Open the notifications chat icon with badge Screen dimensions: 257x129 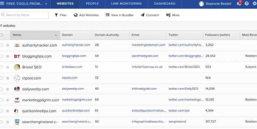tap(239, 3)
